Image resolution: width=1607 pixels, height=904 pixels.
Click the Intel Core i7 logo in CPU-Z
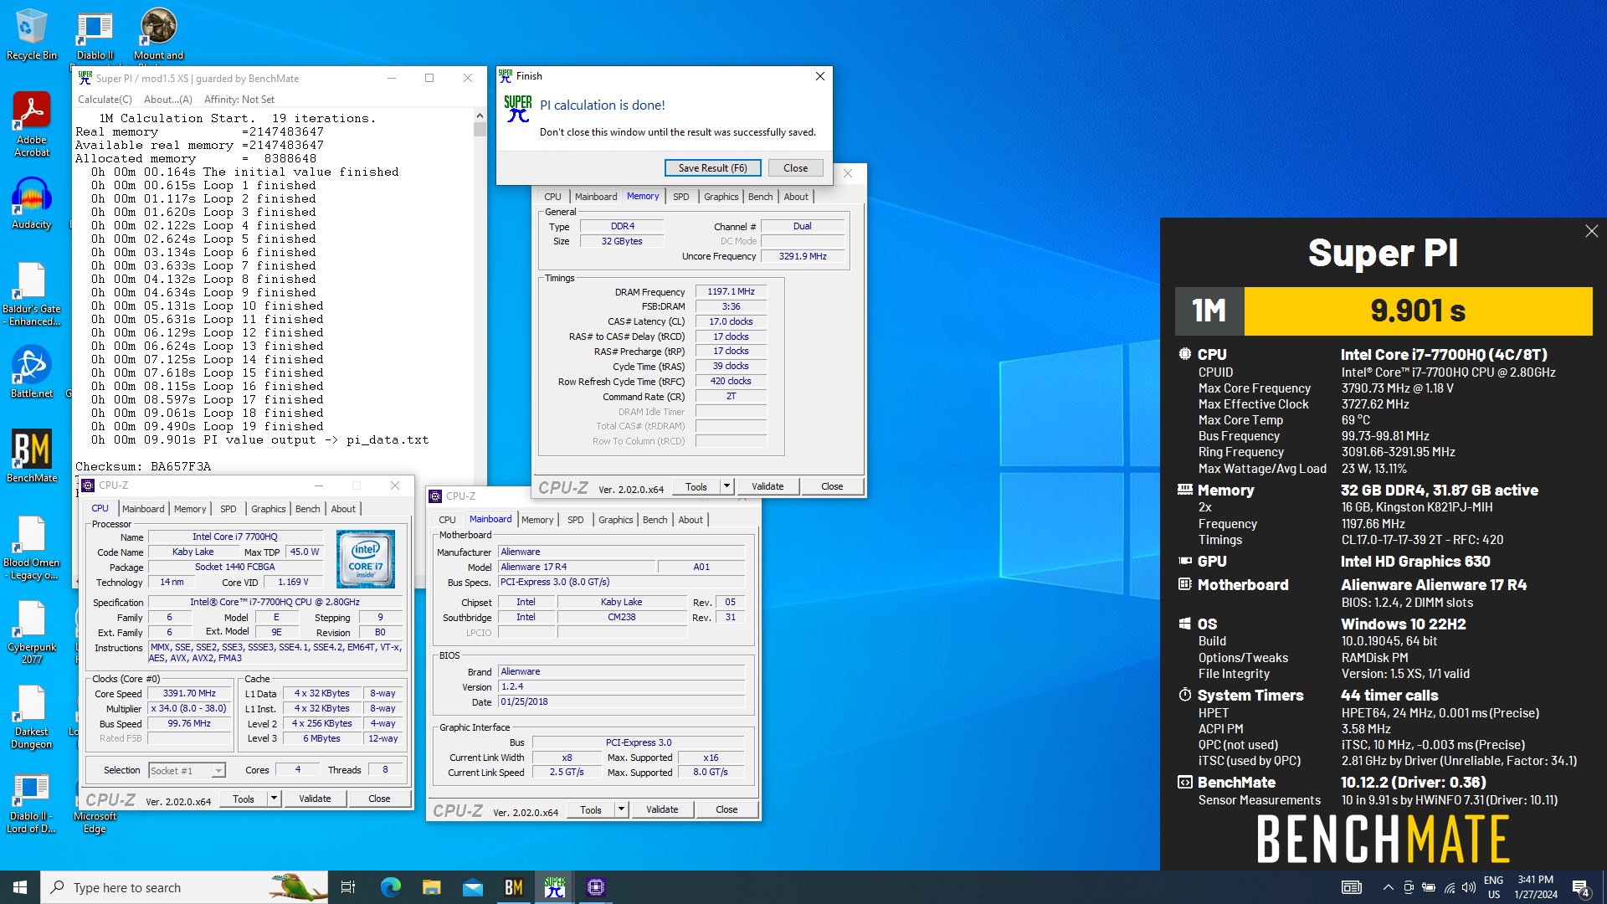[366, 559]
